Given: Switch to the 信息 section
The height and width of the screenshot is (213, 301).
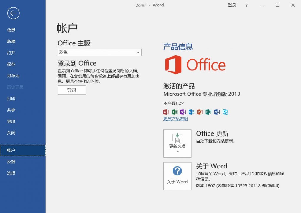Looking at the screenshot, I should 11,30.
